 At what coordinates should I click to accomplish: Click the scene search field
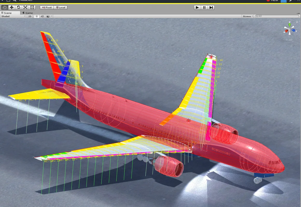tap(277, 16)
